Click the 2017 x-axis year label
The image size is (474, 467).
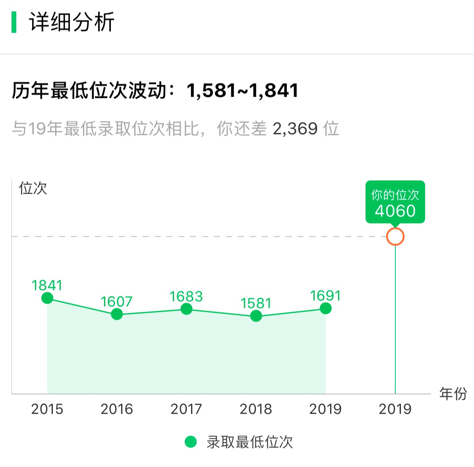[186, 409]
